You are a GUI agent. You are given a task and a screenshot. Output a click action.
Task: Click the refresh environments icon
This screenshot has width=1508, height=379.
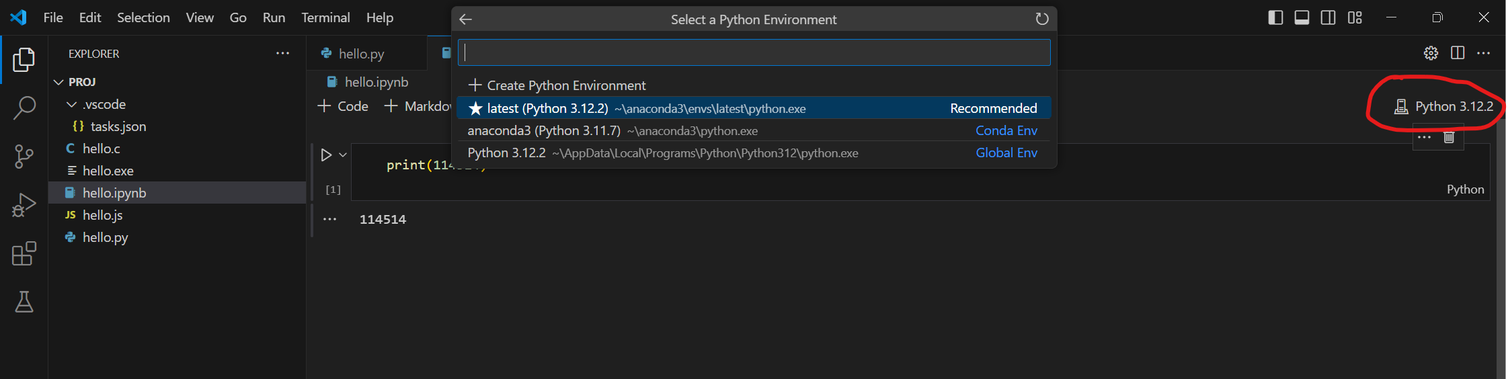[1041, 19]
